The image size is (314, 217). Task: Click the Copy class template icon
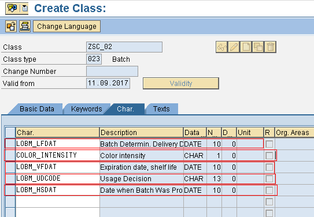(x=258, y=47)
